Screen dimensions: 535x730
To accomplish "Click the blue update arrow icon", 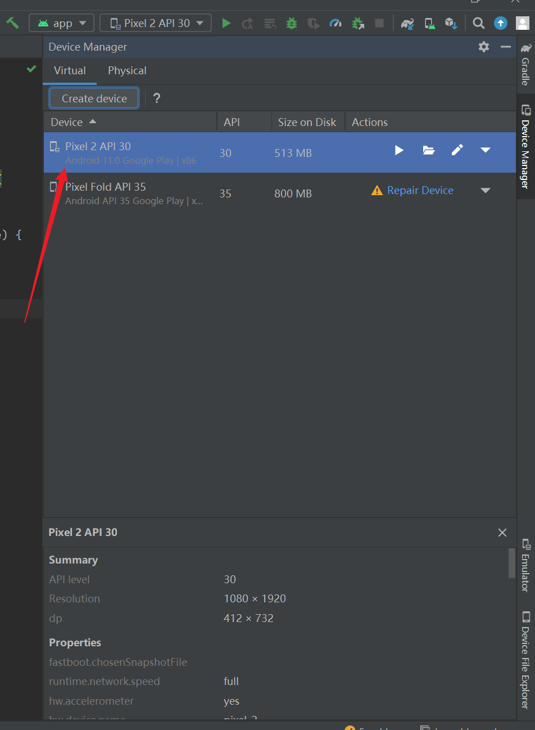I will point(501,23).
